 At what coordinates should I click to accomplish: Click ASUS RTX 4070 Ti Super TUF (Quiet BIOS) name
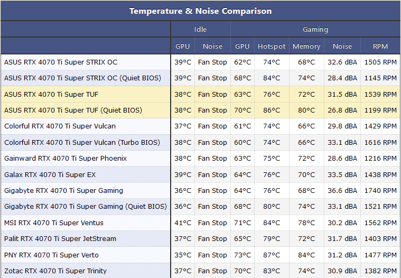point(73,110)
